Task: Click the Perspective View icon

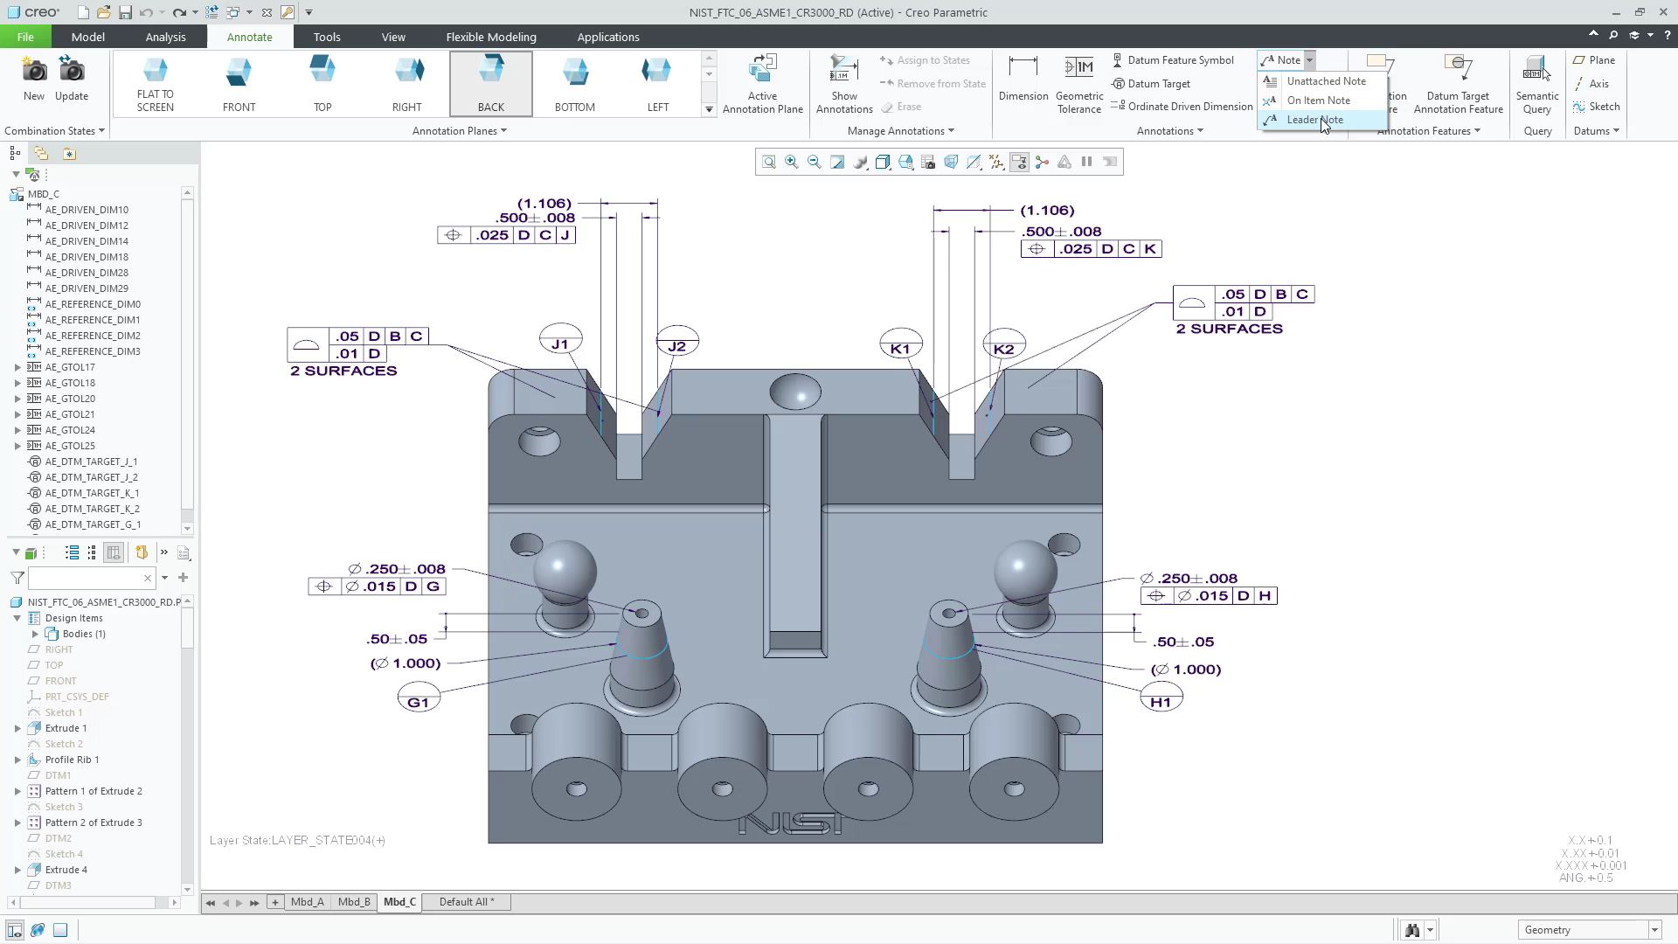Action: [x=951, y=162]
